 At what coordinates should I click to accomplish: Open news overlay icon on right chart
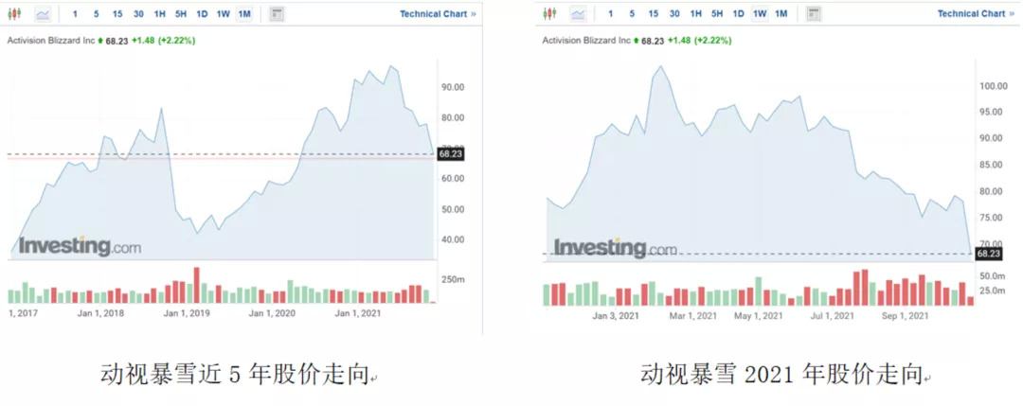(x=813, y=14)
